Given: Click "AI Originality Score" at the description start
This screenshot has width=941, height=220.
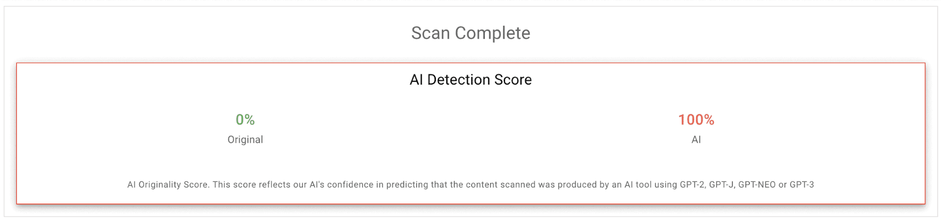Looking at the screenshot, I should [x=167, y=185].
